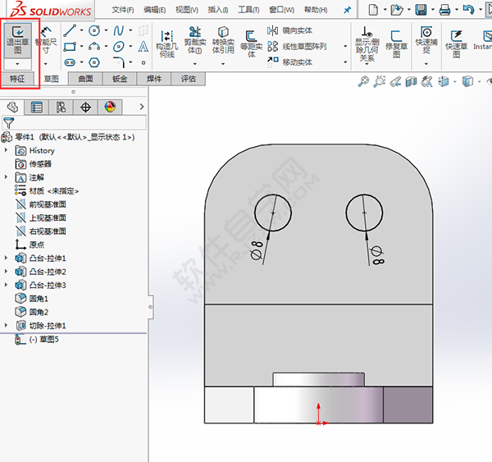The width and height of the screenshot is (492, 462).
Task: Select the Ellipse sketch tool
Action: click(x=119, y=47)
